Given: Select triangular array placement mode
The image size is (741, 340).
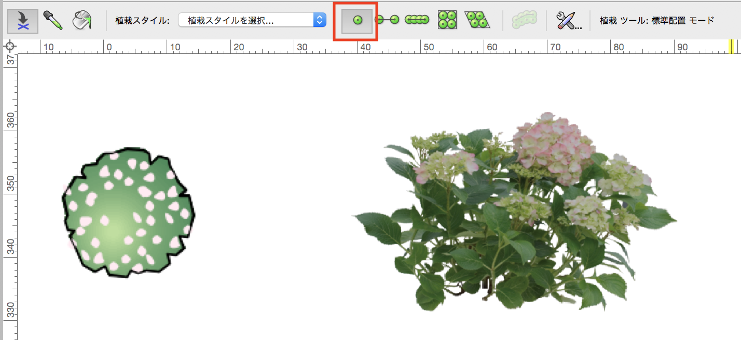Looking at the screenshot, I should [477, 20].
